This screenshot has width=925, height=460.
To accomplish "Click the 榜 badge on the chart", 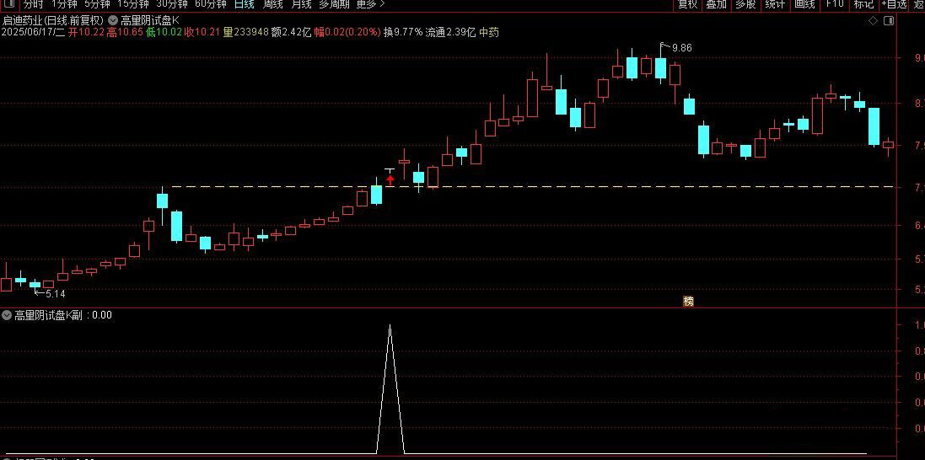I will (688, 301).
